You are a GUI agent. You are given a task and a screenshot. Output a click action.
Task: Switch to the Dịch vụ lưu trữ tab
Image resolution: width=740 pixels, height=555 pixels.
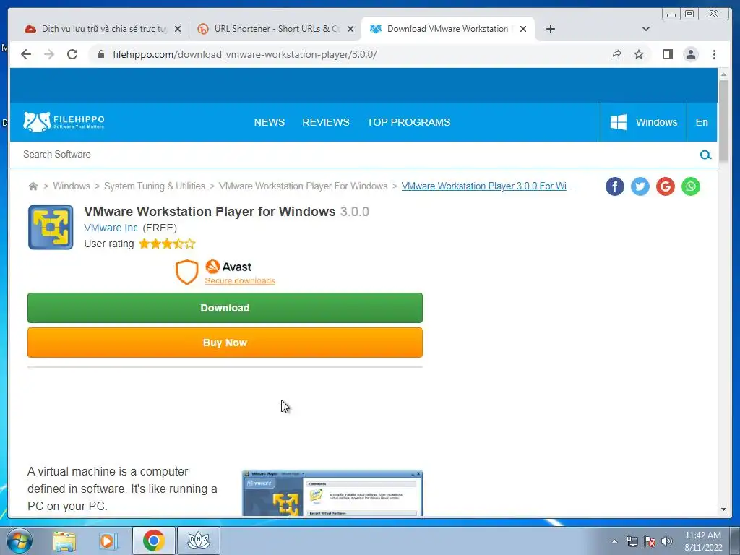[x=103, y=29]
